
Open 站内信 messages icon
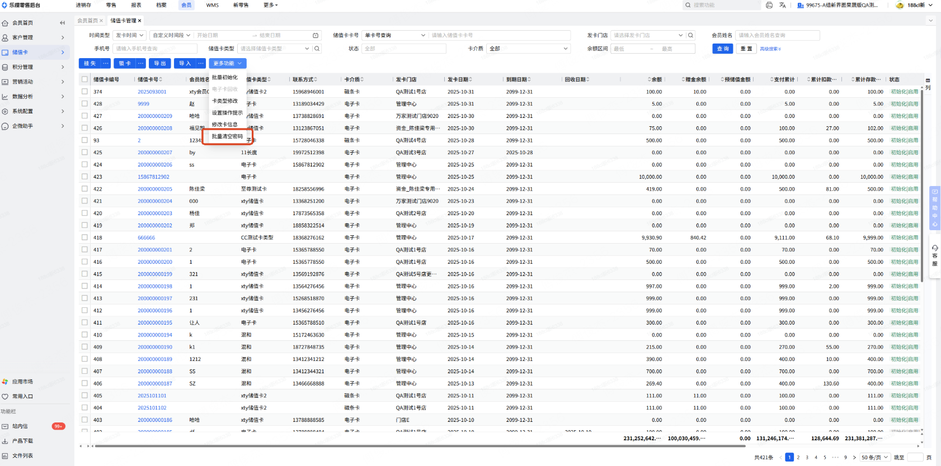(x=5, y=426)
